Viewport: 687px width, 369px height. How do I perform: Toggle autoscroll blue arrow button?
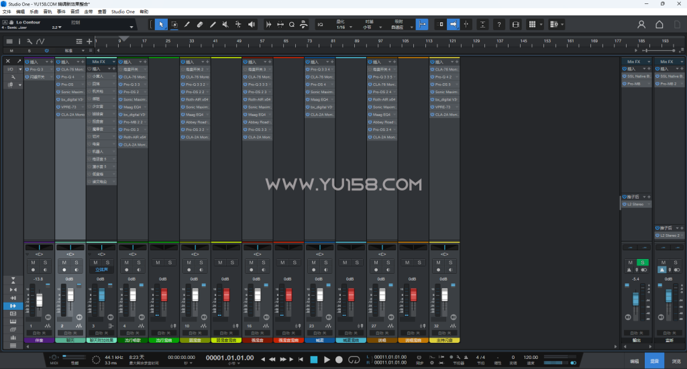[453, 25]
